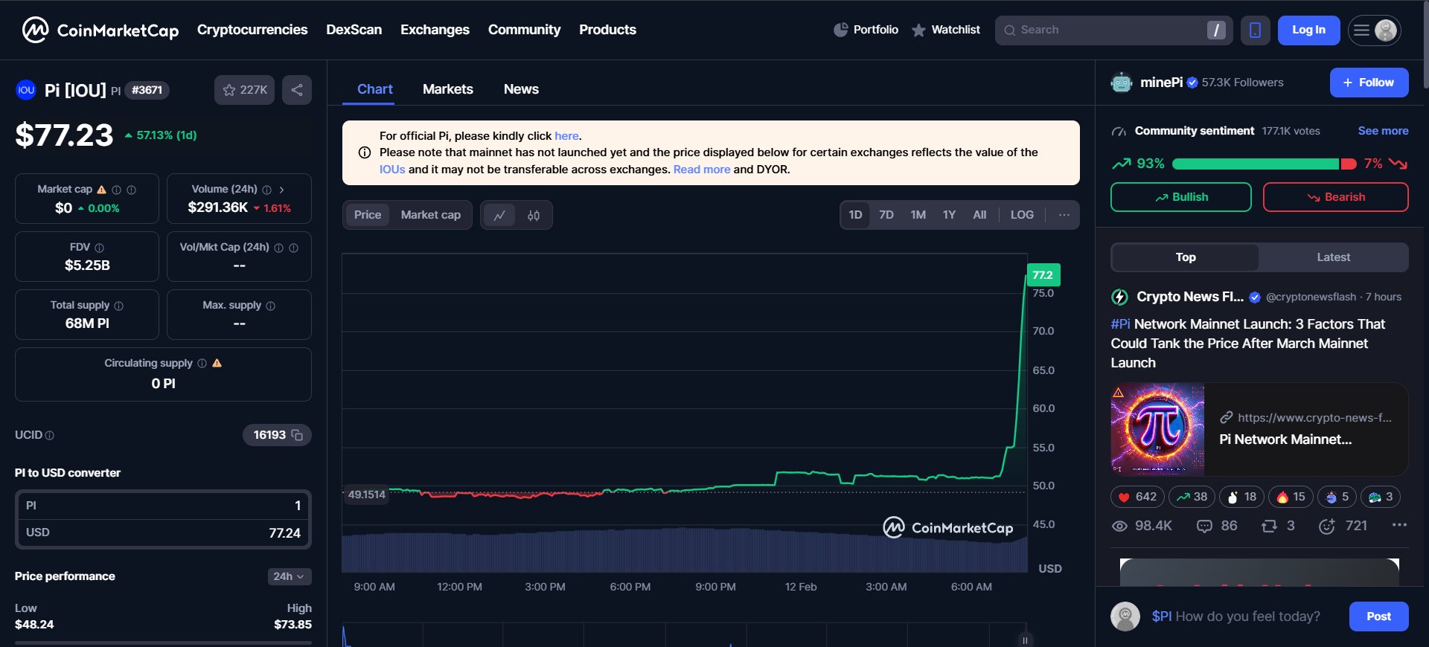Switch to the News tab

[521, 89]
